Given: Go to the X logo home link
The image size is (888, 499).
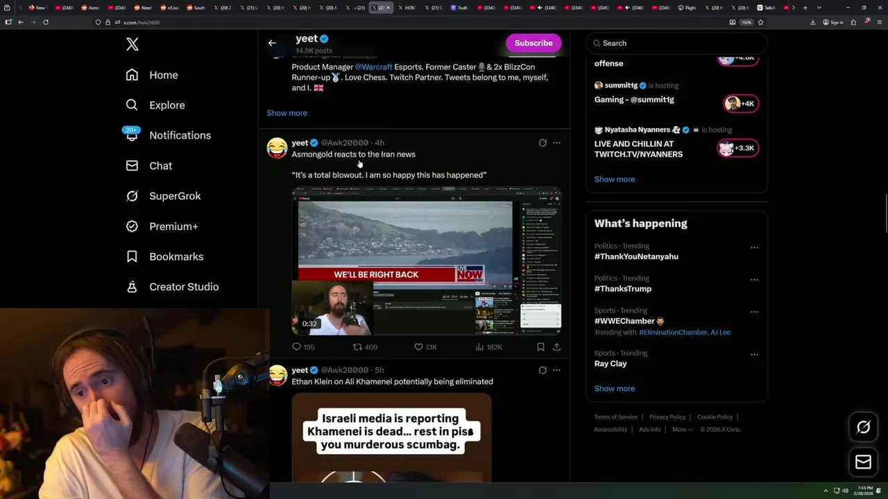Looking at the screenshot, I should [133, 45].
